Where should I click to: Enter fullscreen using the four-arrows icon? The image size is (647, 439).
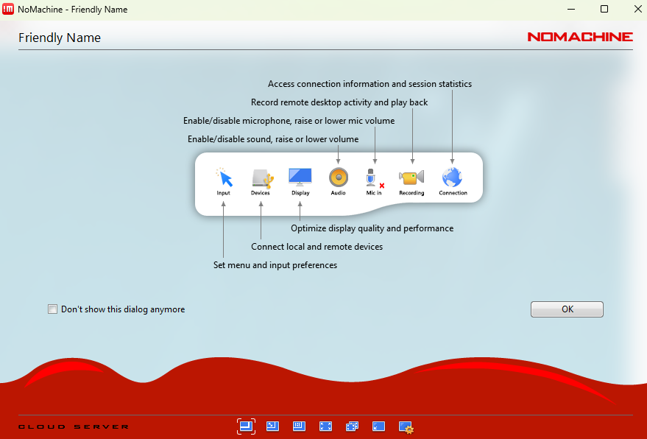325,426
